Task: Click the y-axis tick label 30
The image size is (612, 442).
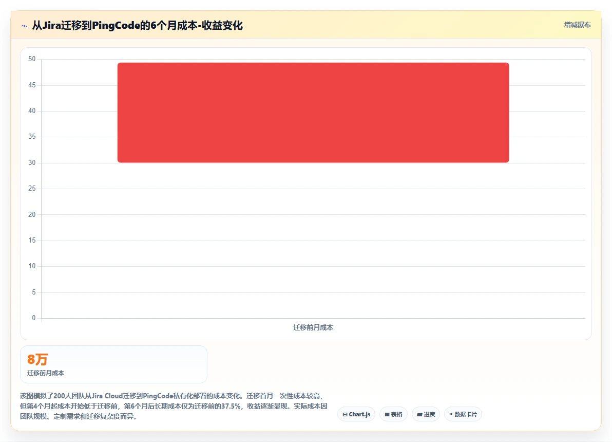Action: (x=32, y=162)
